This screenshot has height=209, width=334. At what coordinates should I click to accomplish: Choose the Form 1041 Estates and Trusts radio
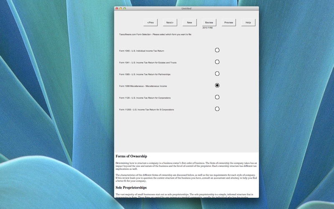click(217, 62)
